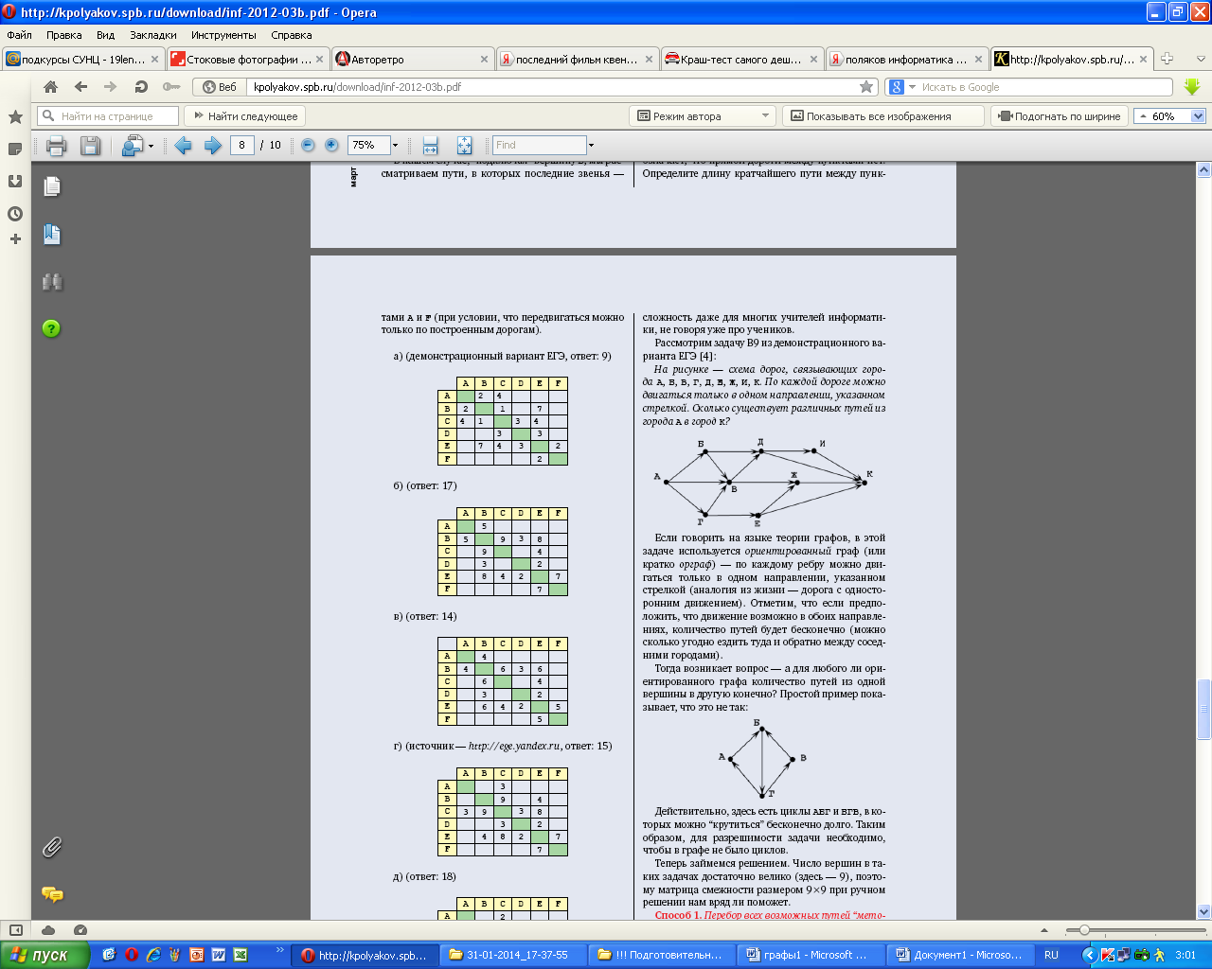The width and height of the screenshot is (1212, 969).
Task: Open PDF comments panel icon
Action: pos(52,894)
